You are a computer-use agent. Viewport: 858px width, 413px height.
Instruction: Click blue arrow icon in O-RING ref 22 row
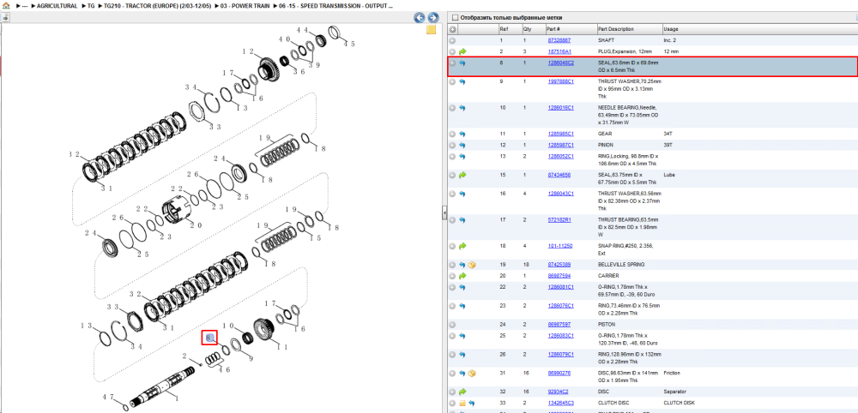tap(462, 287)
